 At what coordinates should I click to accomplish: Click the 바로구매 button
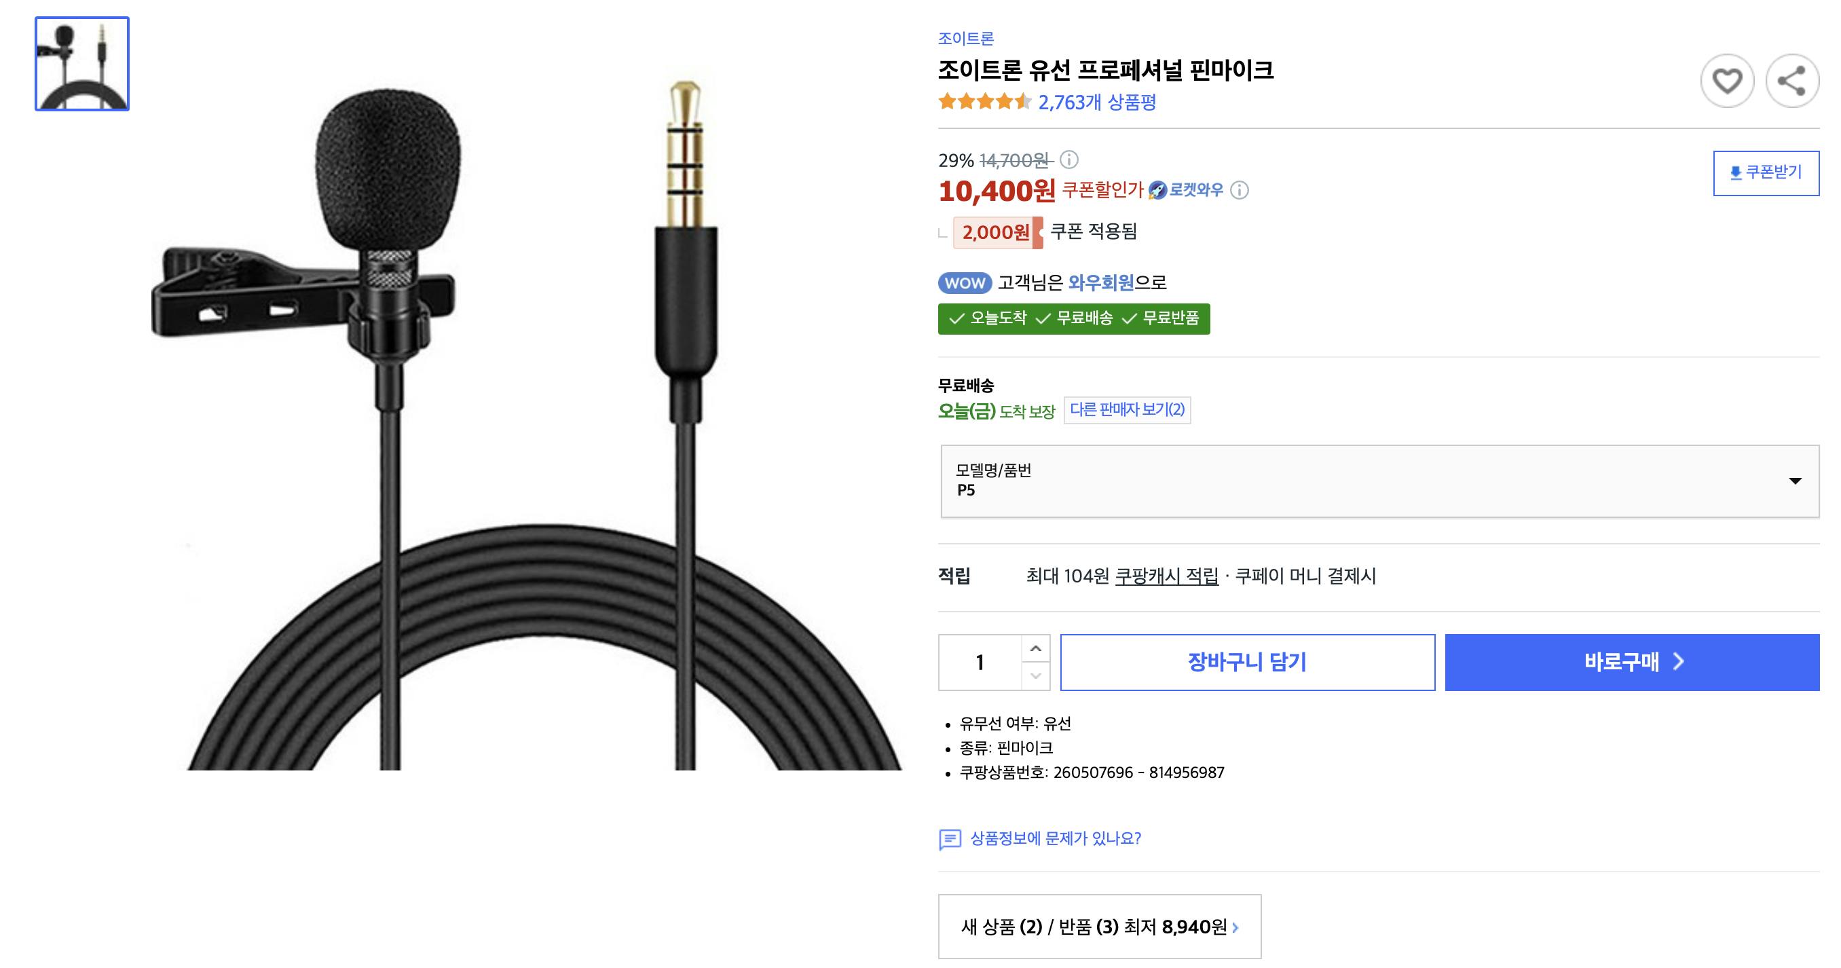coord(1632,662)
